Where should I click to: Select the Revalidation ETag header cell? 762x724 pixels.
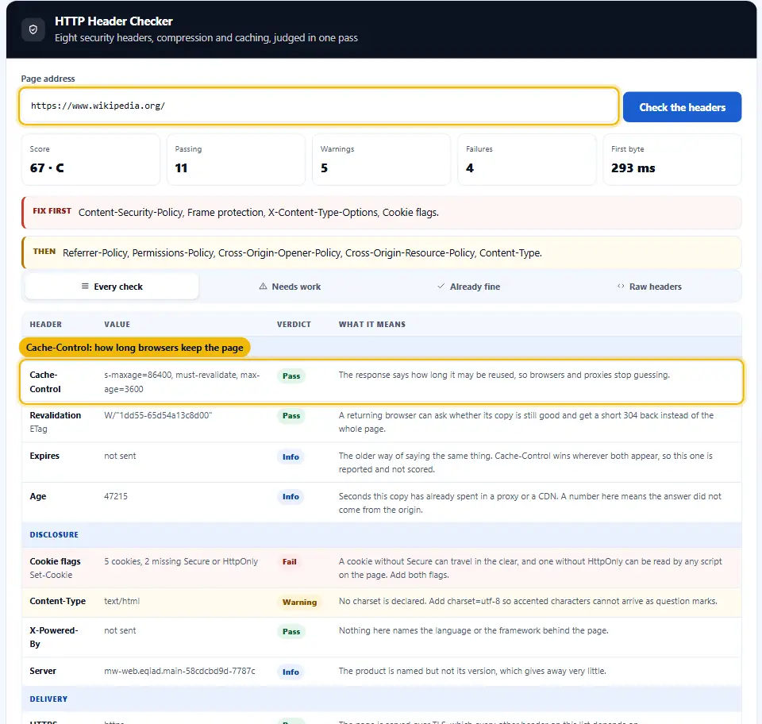(x=55, y=422)
